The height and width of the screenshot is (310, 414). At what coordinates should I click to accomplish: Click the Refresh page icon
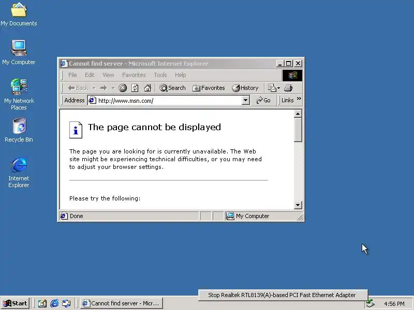135,88
